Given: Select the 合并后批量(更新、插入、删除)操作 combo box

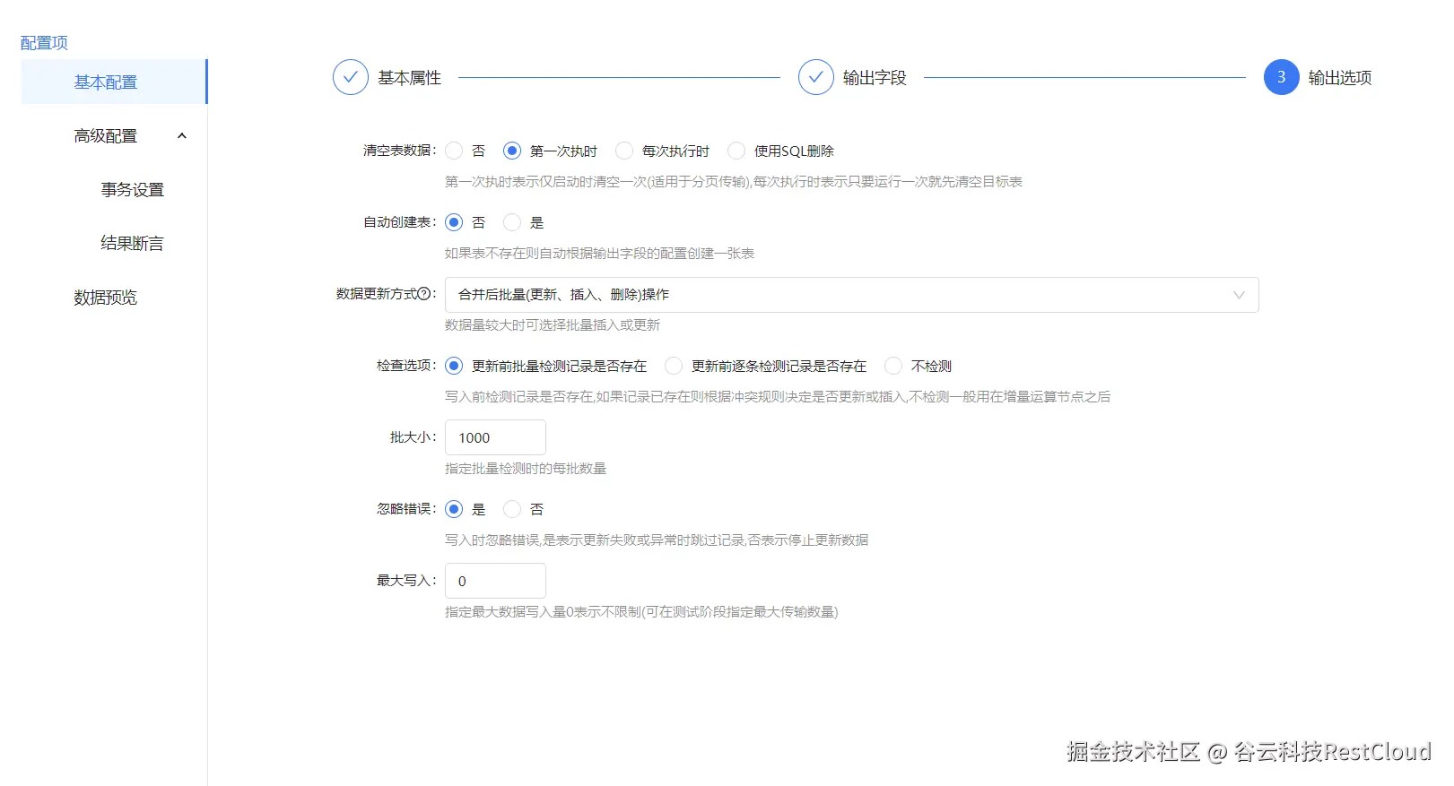Looking at the screenshot, I should tap(851, 295).
